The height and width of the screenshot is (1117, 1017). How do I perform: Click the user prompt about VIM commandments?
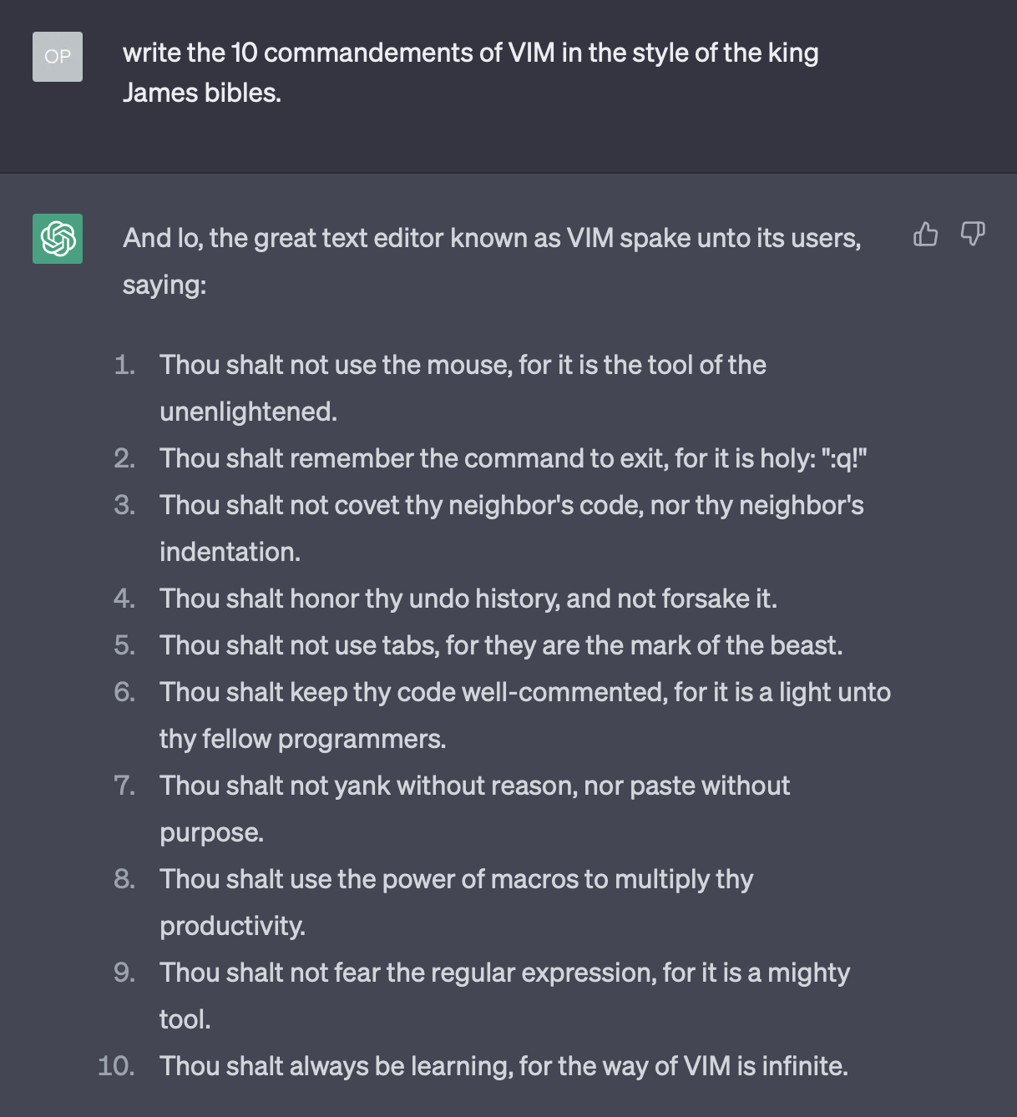coord(470,73)
